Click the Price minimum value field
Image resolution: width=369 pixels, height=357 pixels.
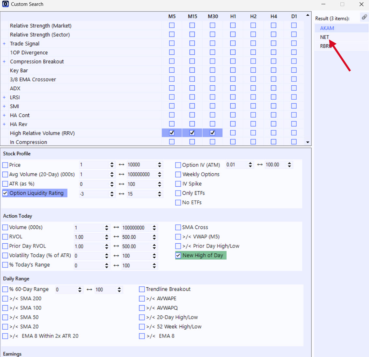click(94, 165)
